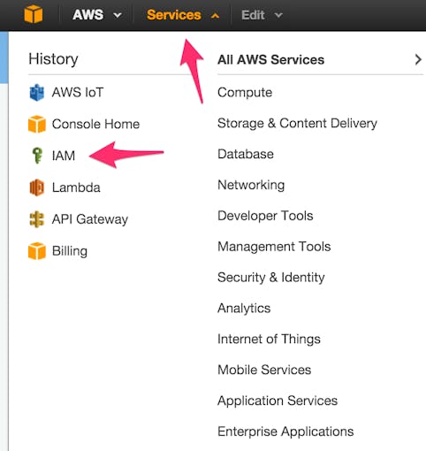Select the Console Home cube icon
This screenshot has height=451, width=426.
[37, 124]
